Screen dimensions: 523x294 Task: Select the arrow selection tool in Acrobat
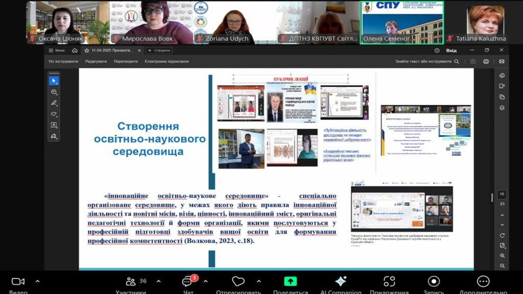(x=54, y=81)
